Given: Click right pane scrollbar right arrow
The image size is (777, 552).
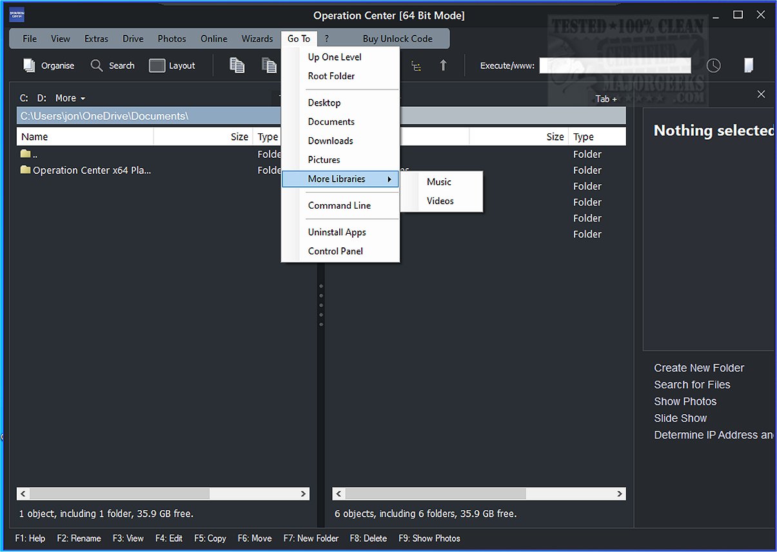Looking at the screenshot, I should [620, 493].
